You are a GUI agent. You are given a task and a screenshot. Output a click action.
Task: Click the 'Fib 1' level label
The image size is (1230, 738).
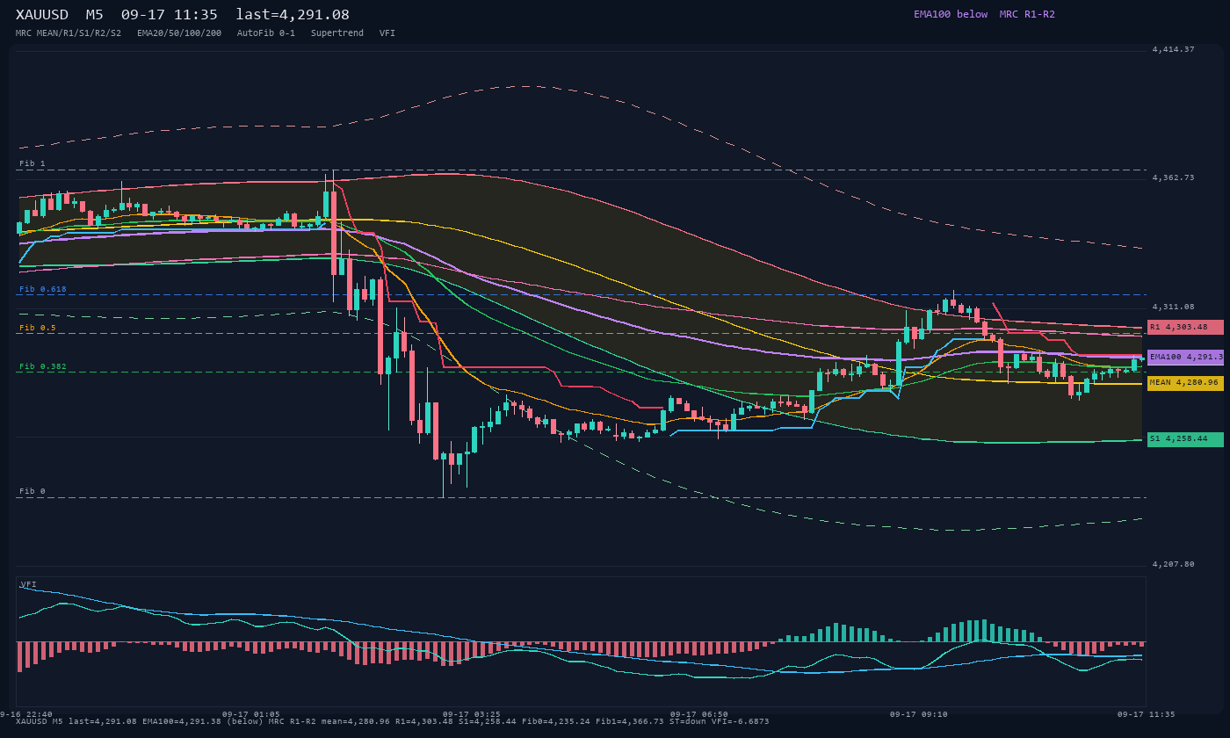click(x=33, y=163)
